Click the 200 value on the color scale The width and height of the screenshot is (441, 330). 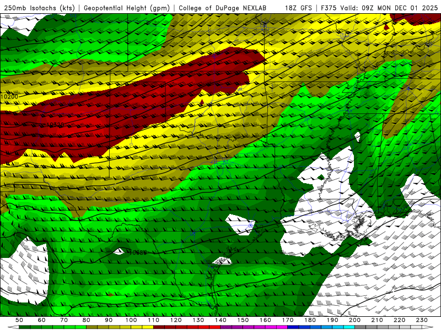354,320
